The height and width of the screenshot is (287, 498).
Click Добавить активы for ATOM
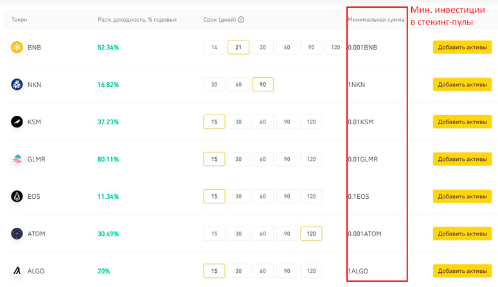(462, 234)
